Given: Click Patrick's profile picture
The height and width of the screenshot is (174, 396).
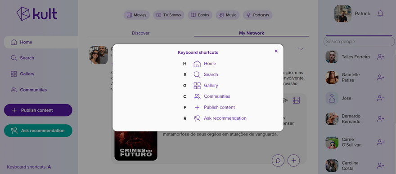Looking at the screenshot, I should coord(343,13).
